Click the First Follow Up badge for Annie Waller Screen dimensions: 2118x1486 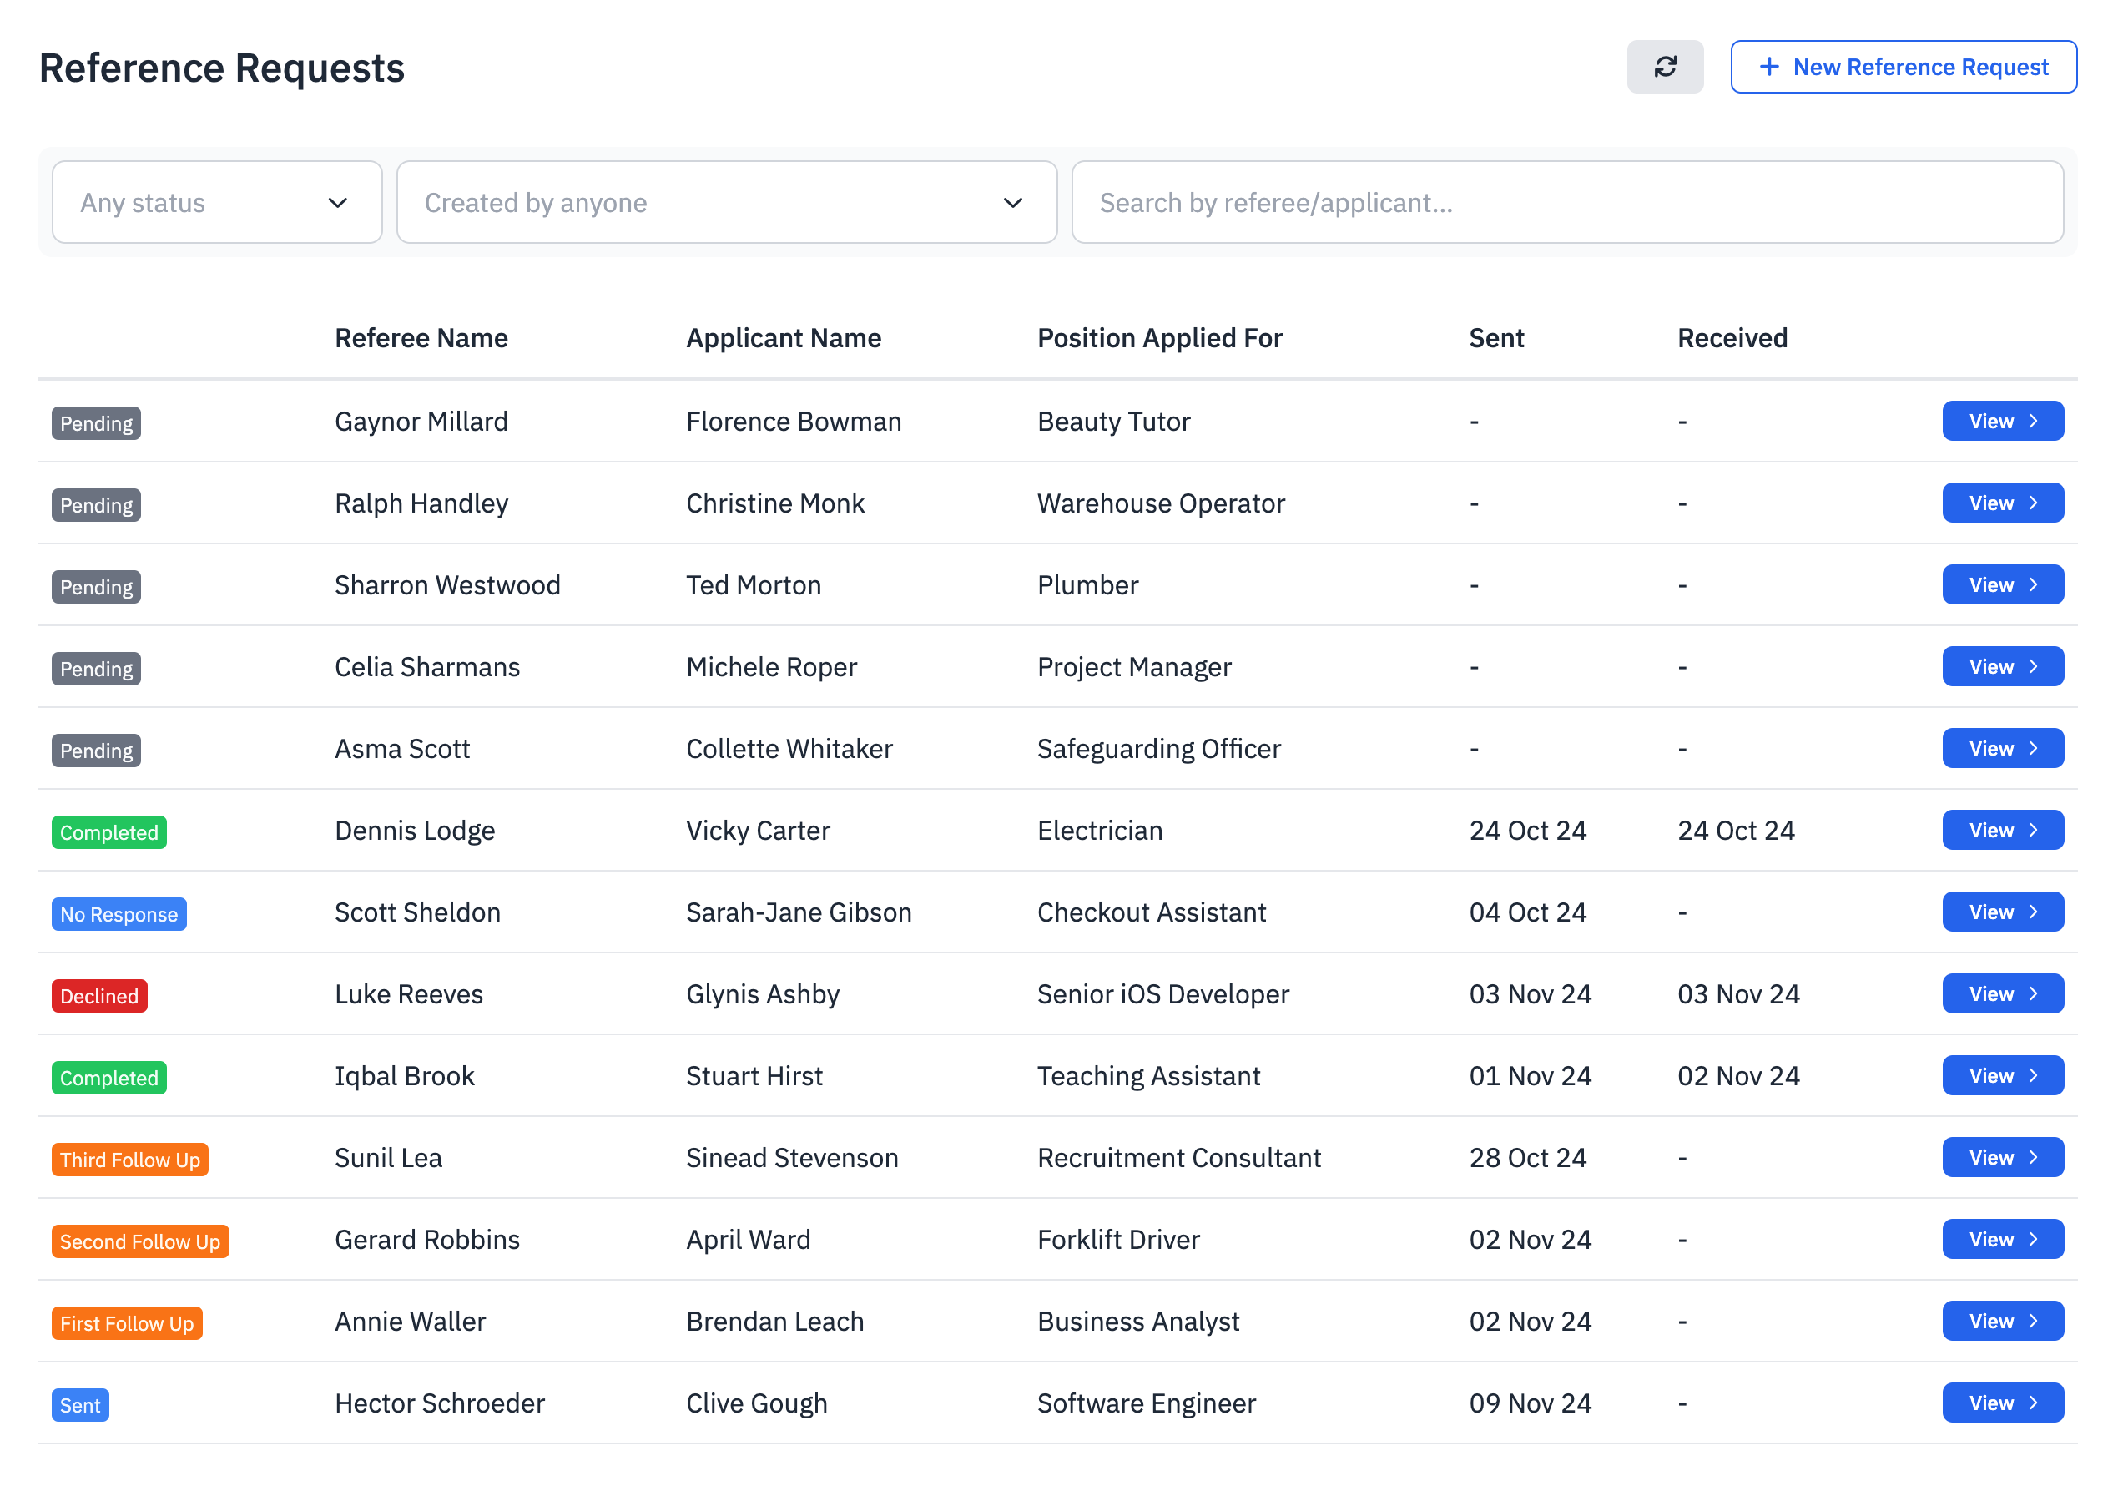pos(125,1322)
